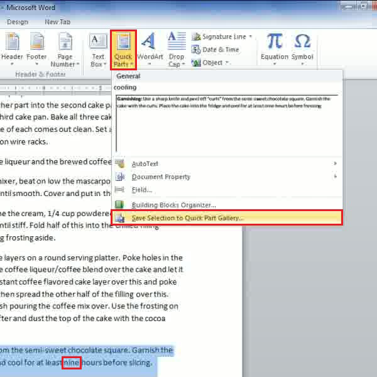Insert Date & Time
The width and height of the screenshot is (377, 377).
216,50
